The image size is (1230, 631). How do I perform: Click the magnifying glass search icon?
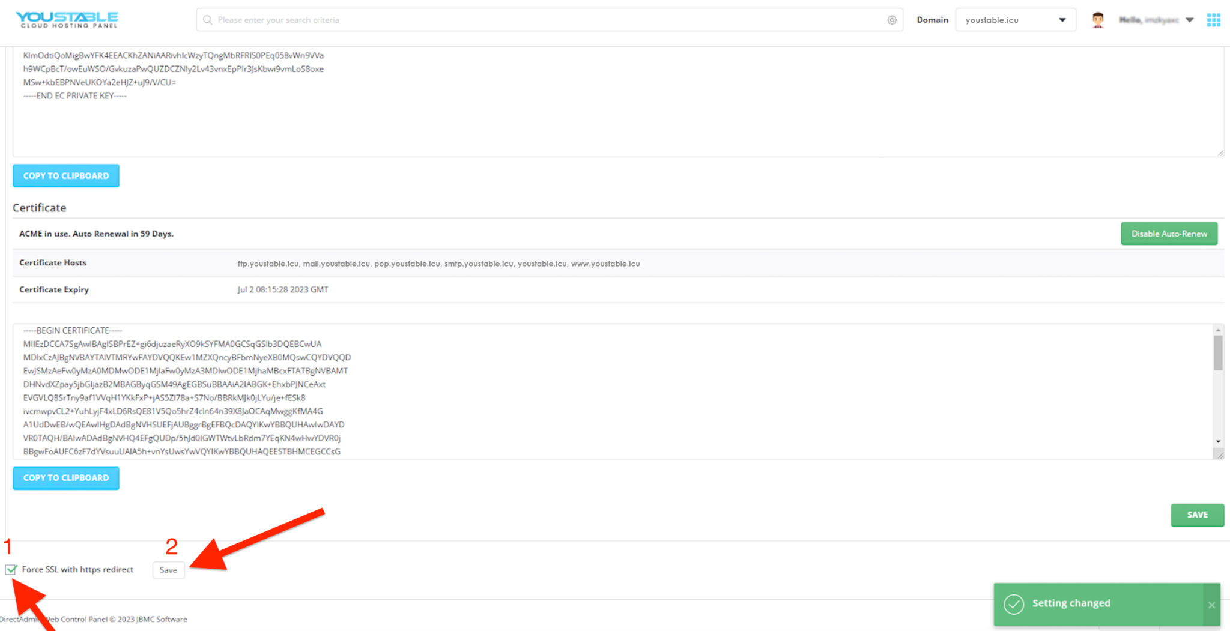click(x=207, y=20)
